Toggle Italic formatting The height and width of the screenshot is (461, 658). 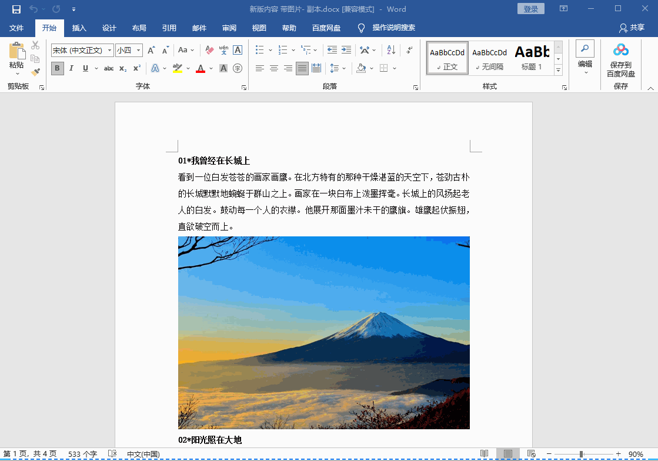[x=71, y=68]
